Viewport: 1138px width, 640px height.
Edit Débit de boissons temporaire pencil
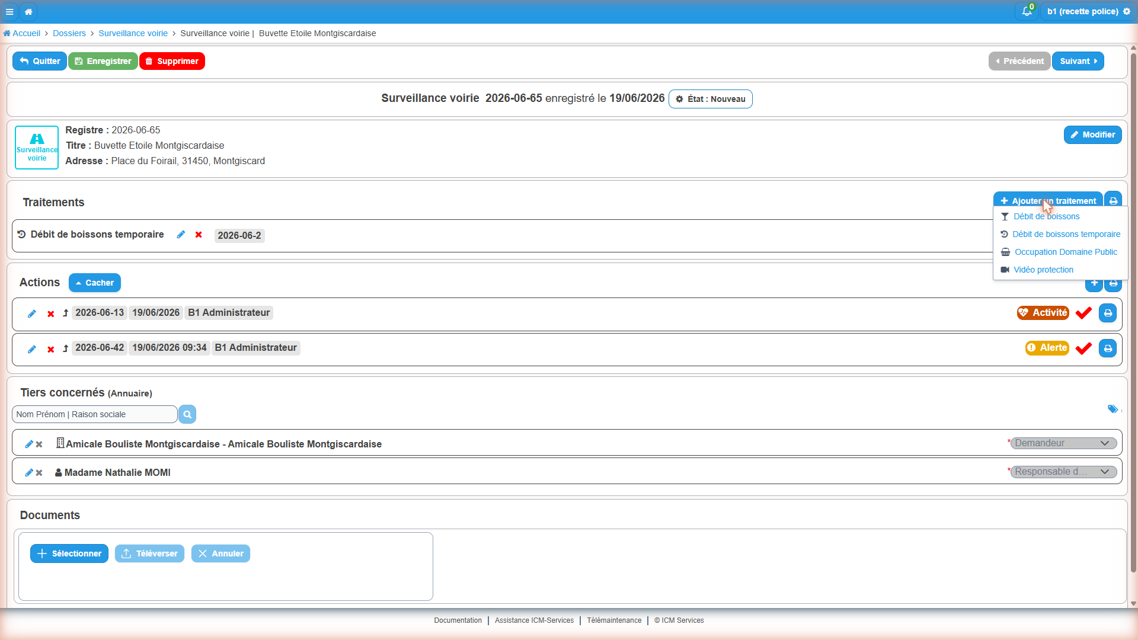[181, 235]
